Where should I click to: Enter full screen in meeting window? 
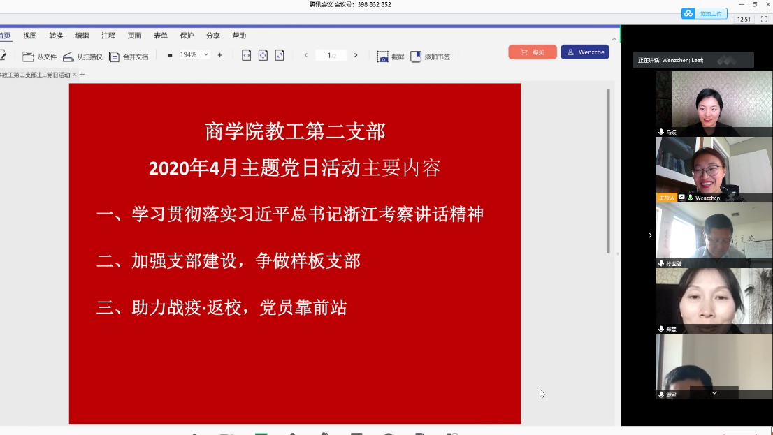pos(764,20)
